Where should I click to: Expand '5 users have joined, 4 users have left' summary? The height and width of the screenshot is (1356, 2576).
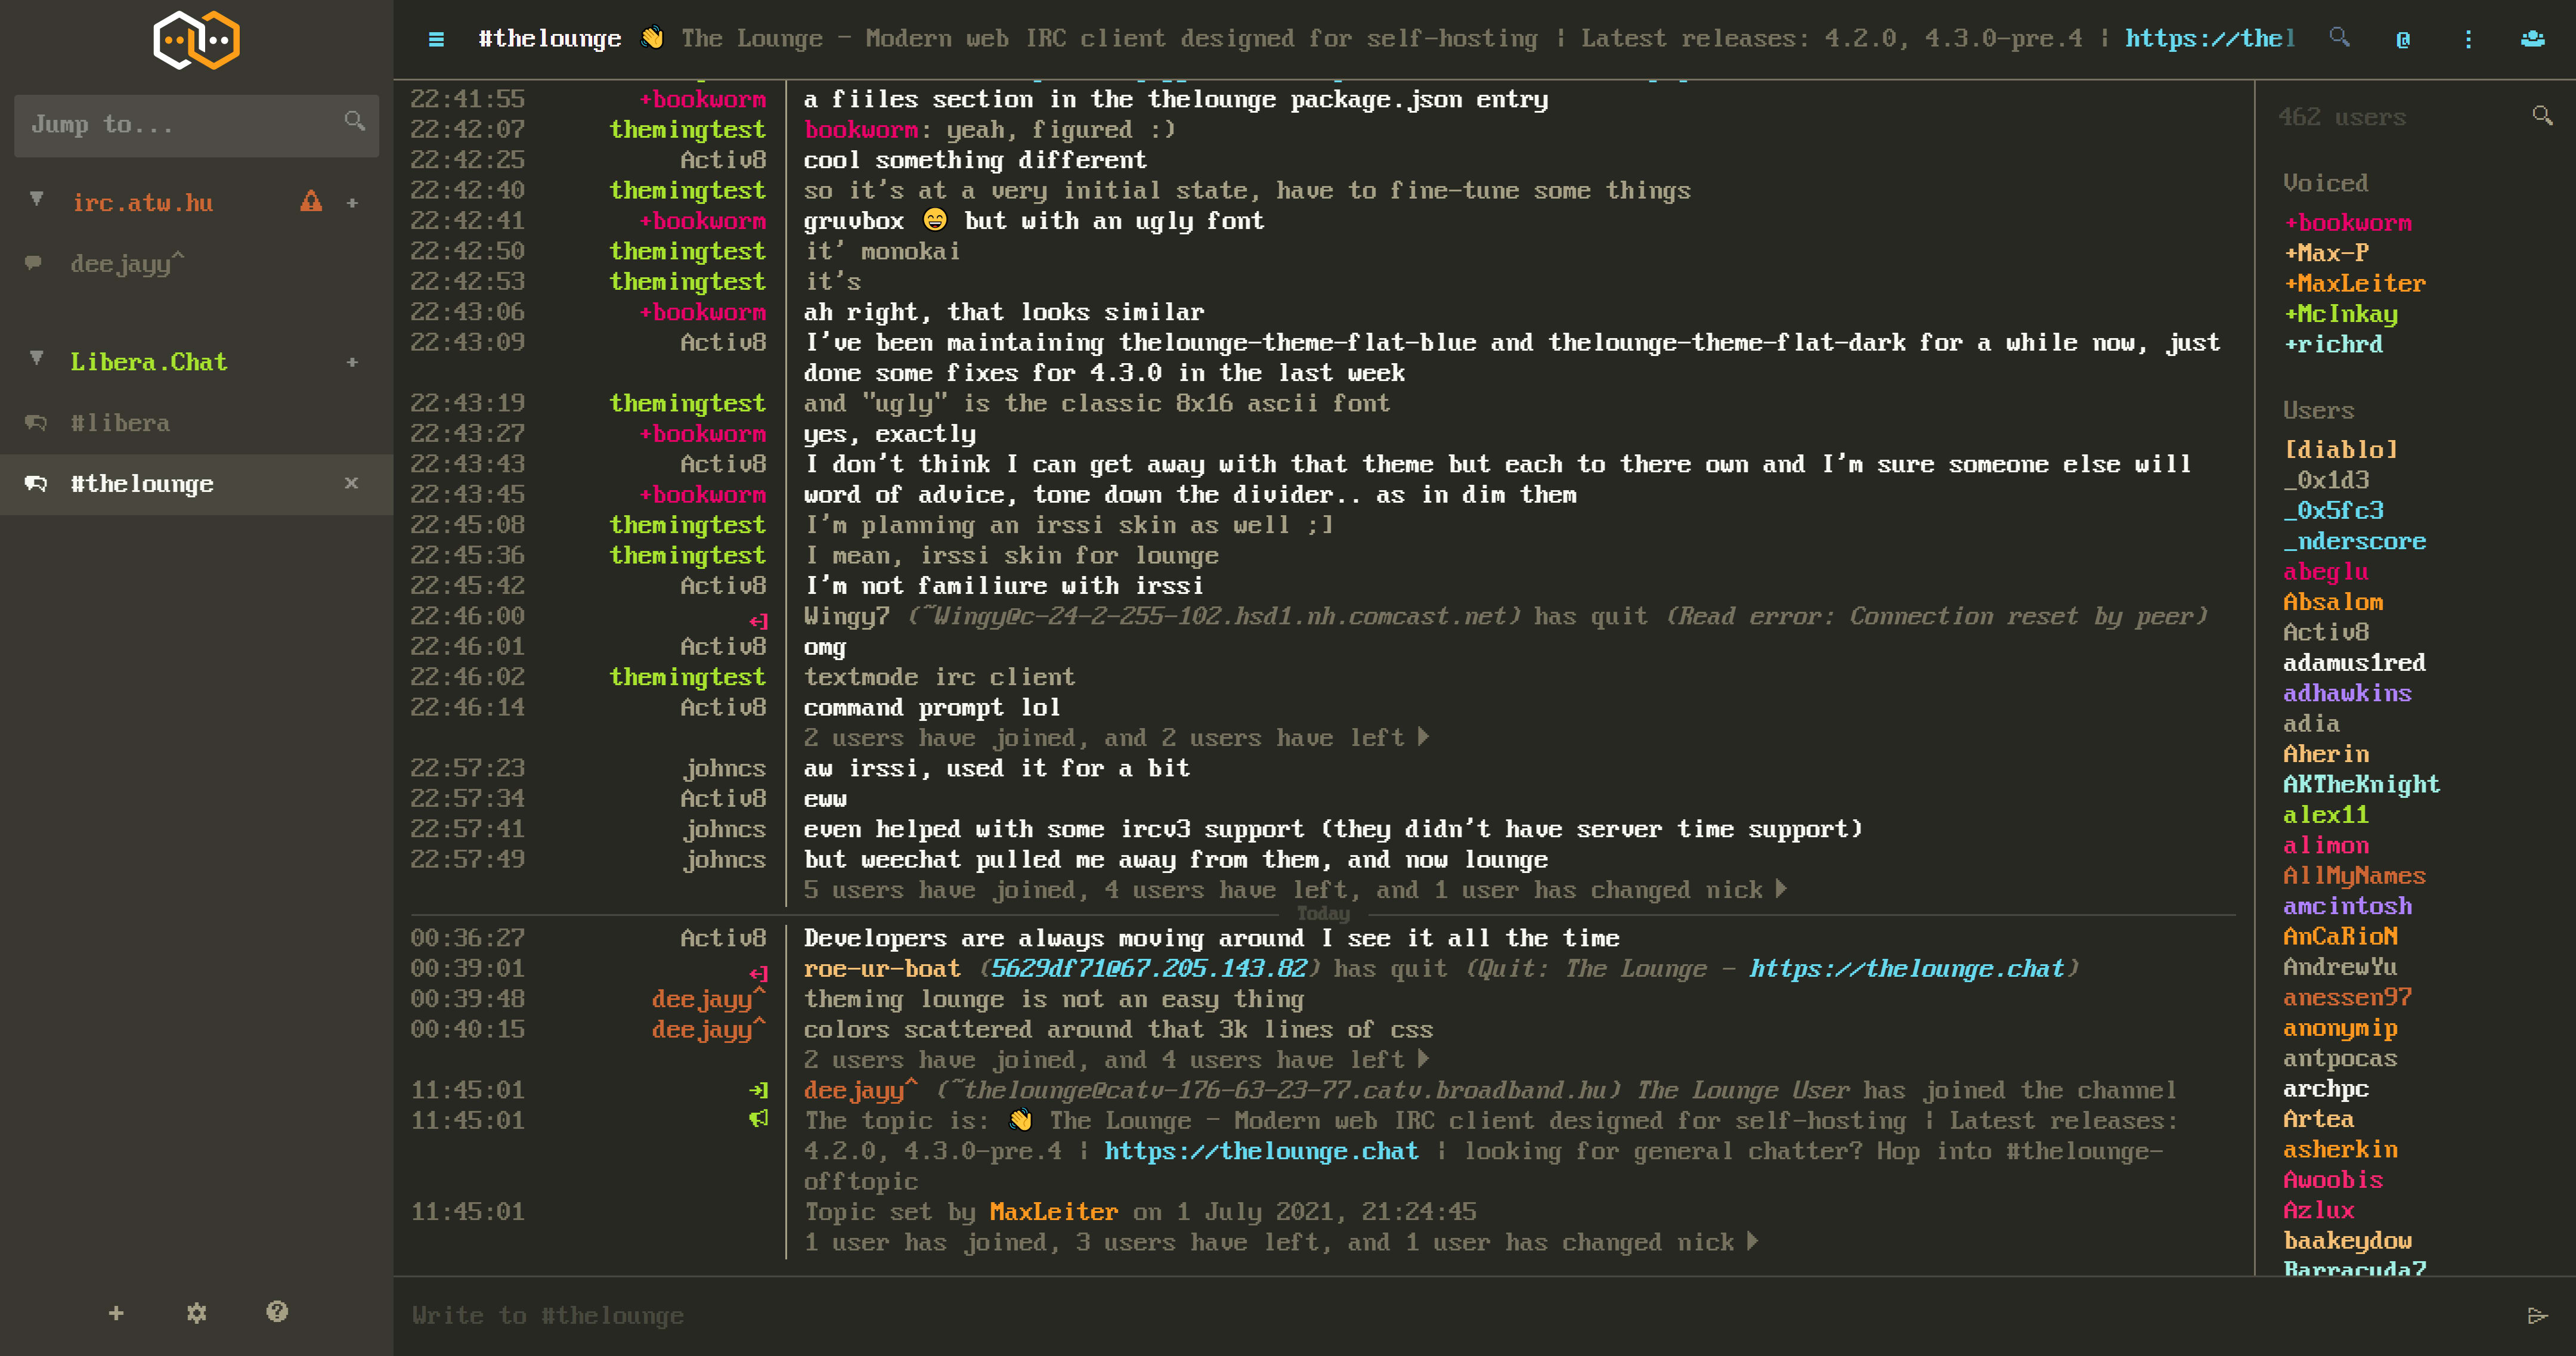(x=1295, y=890)
